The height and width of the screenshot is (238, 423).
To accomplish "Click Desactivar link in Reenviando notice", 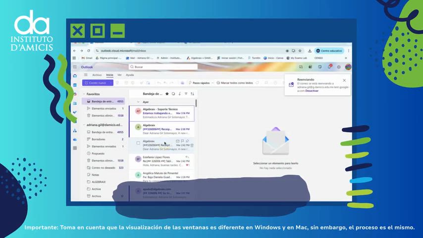I will pos(312,91).
